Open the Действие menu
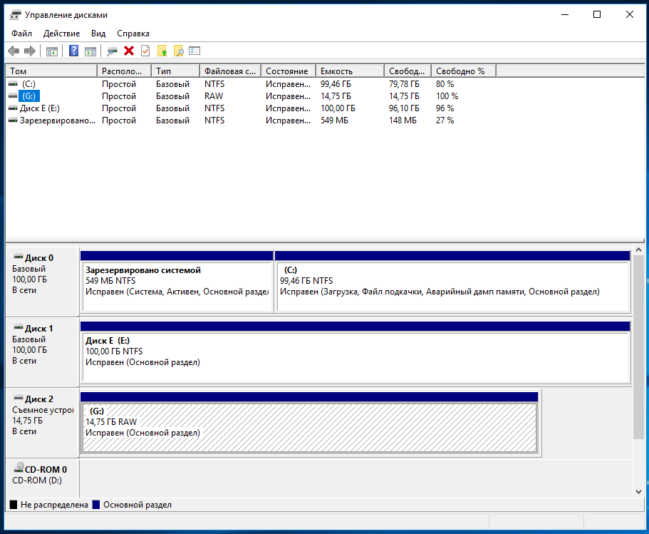The image size is (649, 534). tap(61, 34)
